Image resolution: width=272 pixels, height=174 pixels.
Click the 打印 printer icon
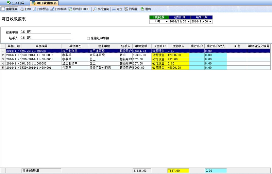(22, 9)
